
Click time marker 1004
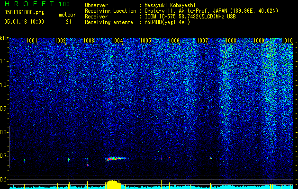pos(117,41)
